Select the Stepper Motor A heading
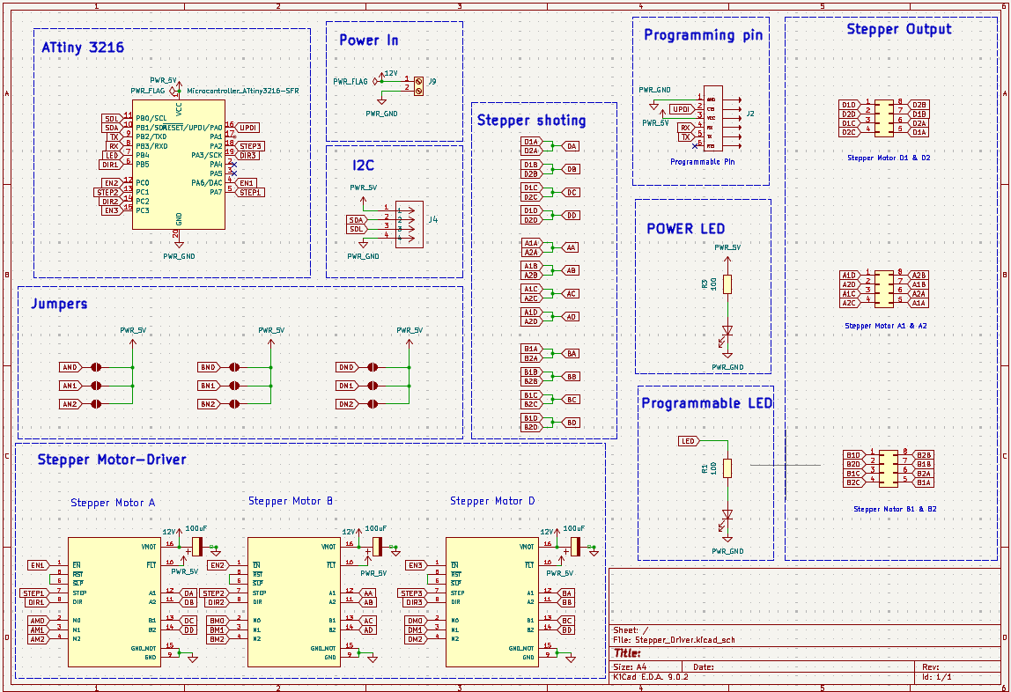 (113, 503)
